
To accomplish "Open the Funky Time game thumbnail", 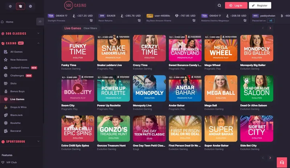I will [x=78, y=48].
